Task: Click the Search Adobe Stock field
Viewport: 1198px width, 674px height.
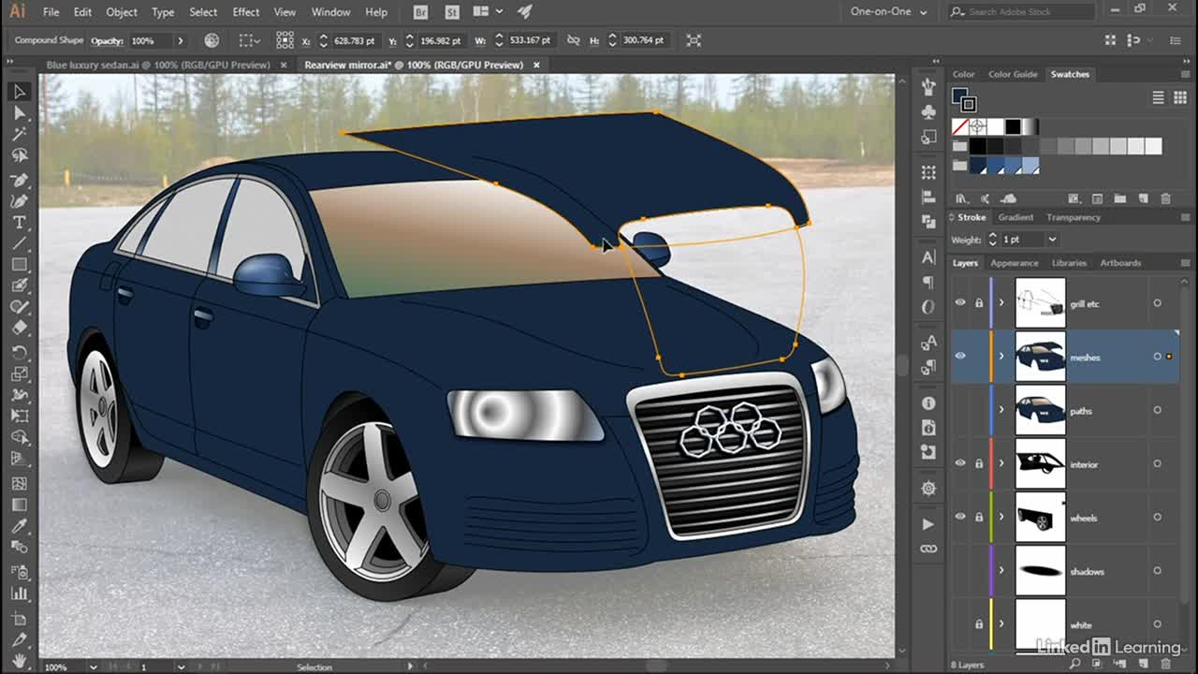Action: (1021, 12)
